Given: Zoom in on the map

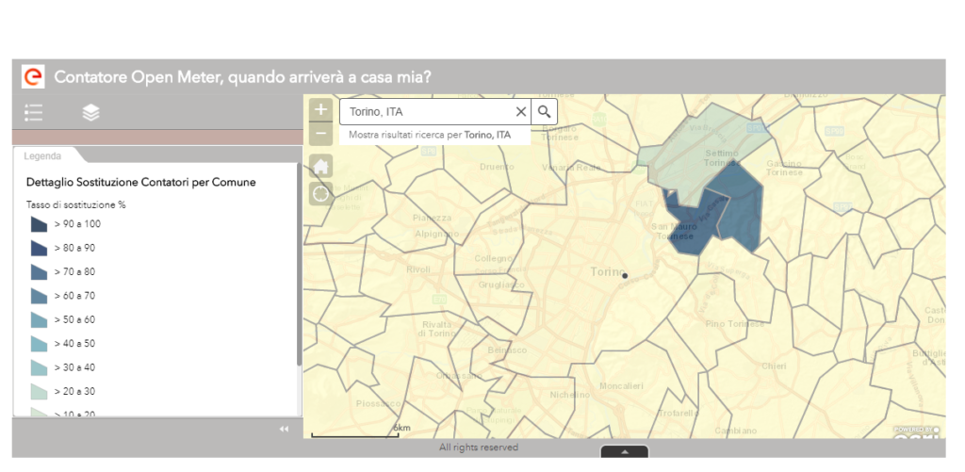Looking at the screenshot, I should [x=321, y=110].
